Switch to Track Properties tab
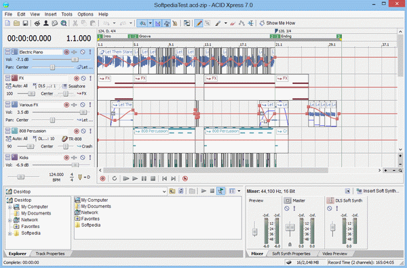 pyautogui.click(x=50, y=254)
